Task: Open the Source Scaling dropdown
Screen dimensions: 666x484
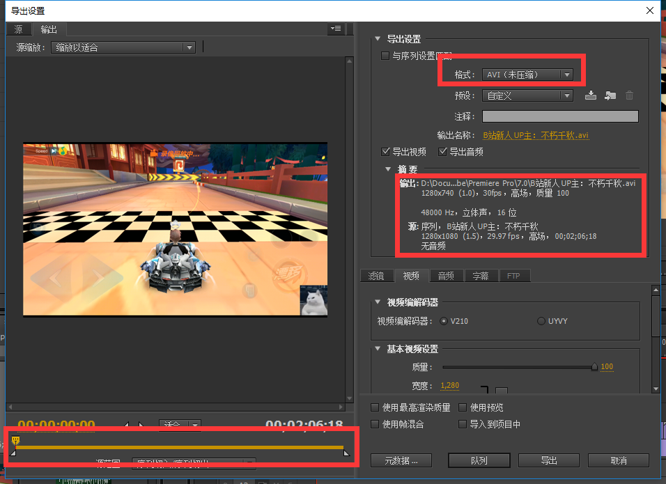Action: click(123, 47)
